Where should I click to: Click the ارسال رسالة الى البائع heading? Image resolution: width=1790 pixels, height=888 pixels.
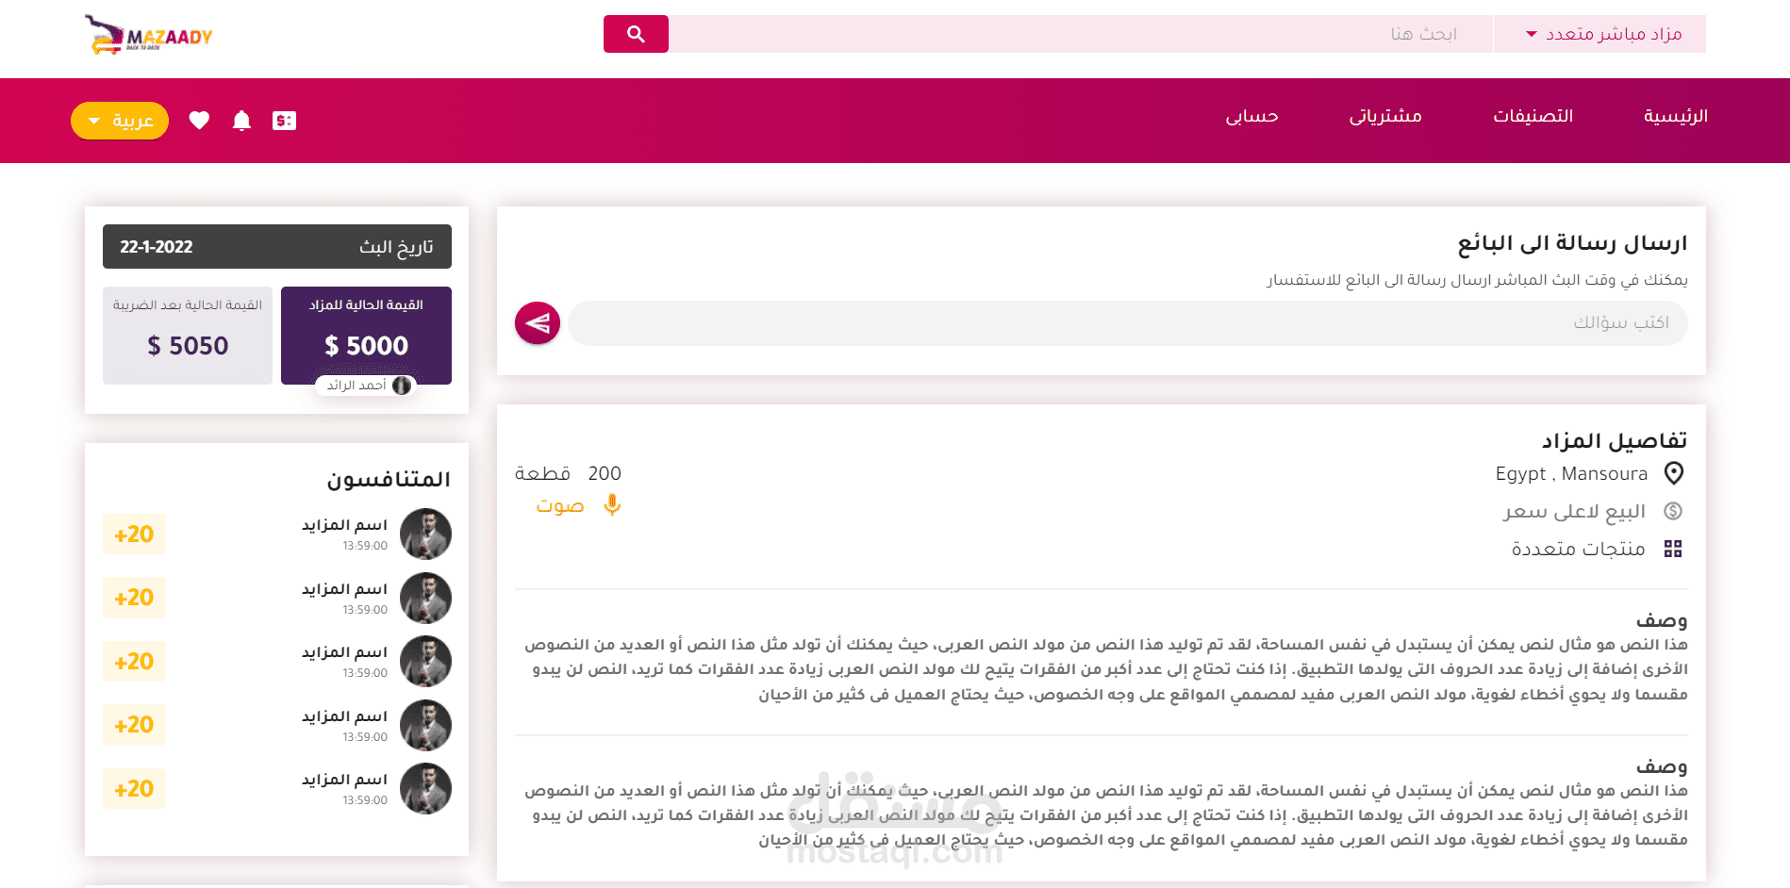click(x=1573, y=243)
